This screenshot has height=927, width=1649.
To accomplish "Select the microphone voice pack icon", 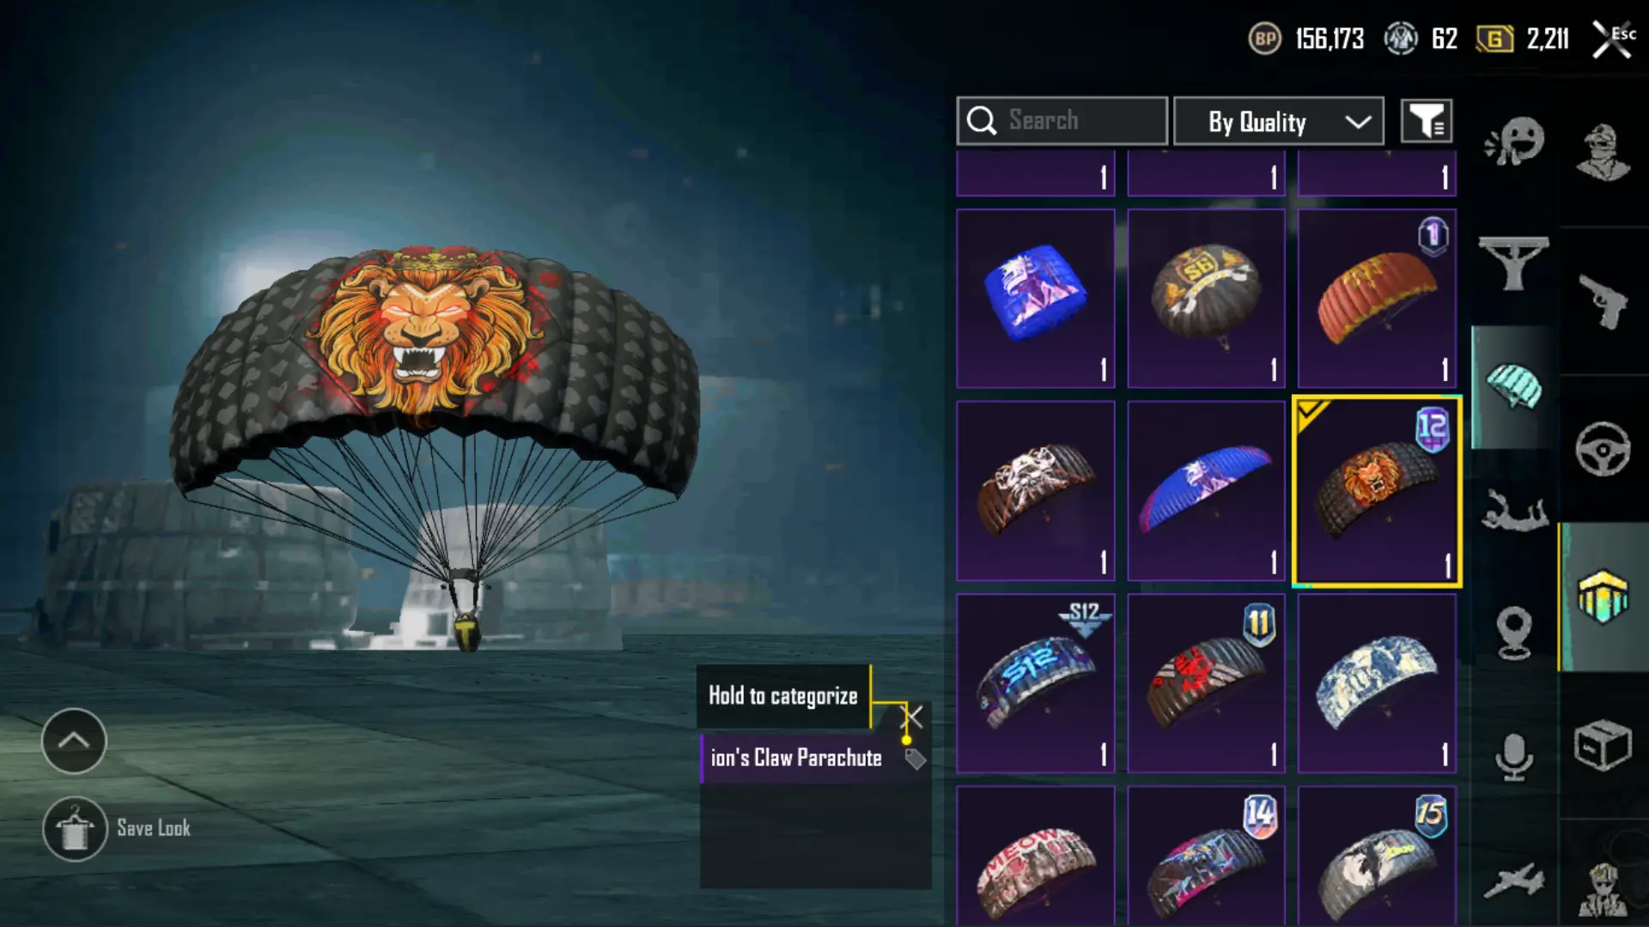I will point(1514,757).
